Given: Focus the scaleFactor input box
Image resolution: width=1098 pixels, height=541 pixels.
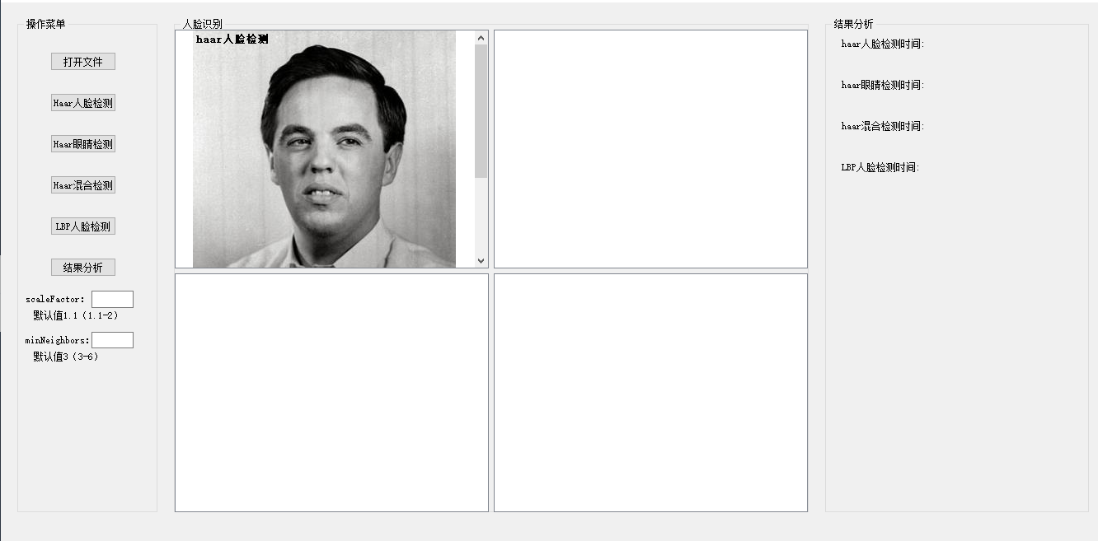Looking at the screenshot, I should coord(112,300).
